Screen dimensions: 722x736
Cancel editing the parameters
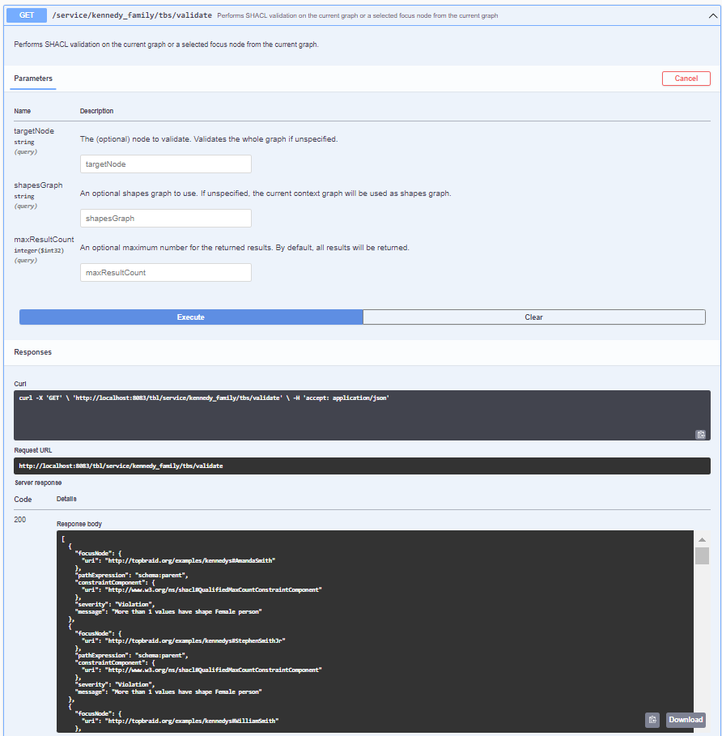pos(686,79)
